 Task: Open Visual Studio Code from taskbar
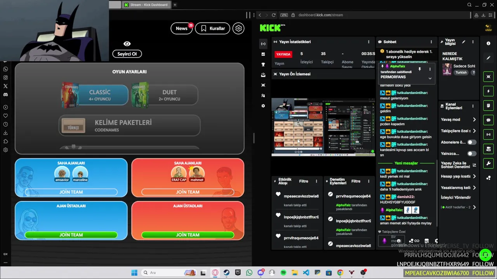click(x=306, y=273)
